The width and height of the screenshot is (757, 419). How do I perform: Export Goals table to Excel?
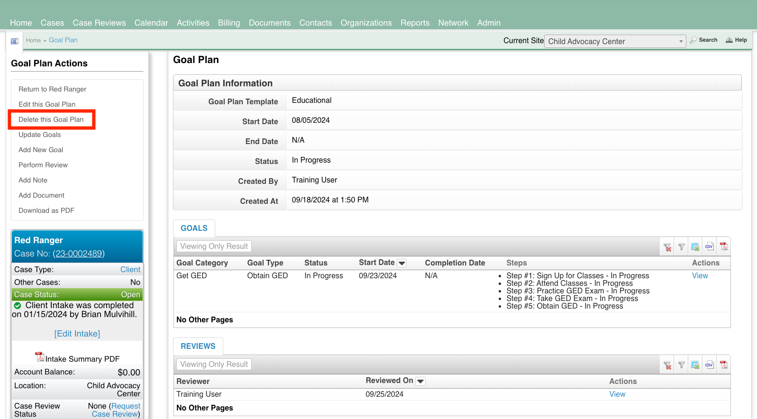695,246
